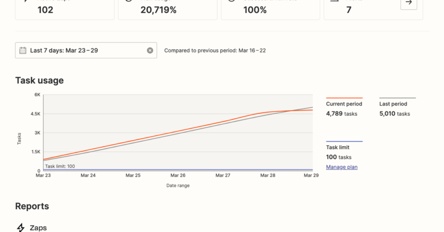
Task: Click the right arrow button on Alerts card
Action: pos(408,3)
